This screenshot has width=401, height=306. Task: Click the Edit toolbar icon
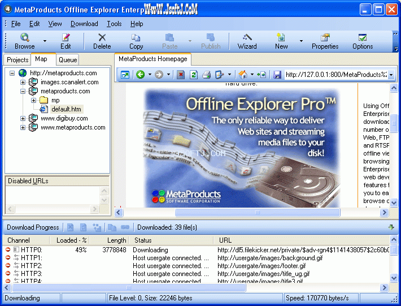[x=66, y=41]
